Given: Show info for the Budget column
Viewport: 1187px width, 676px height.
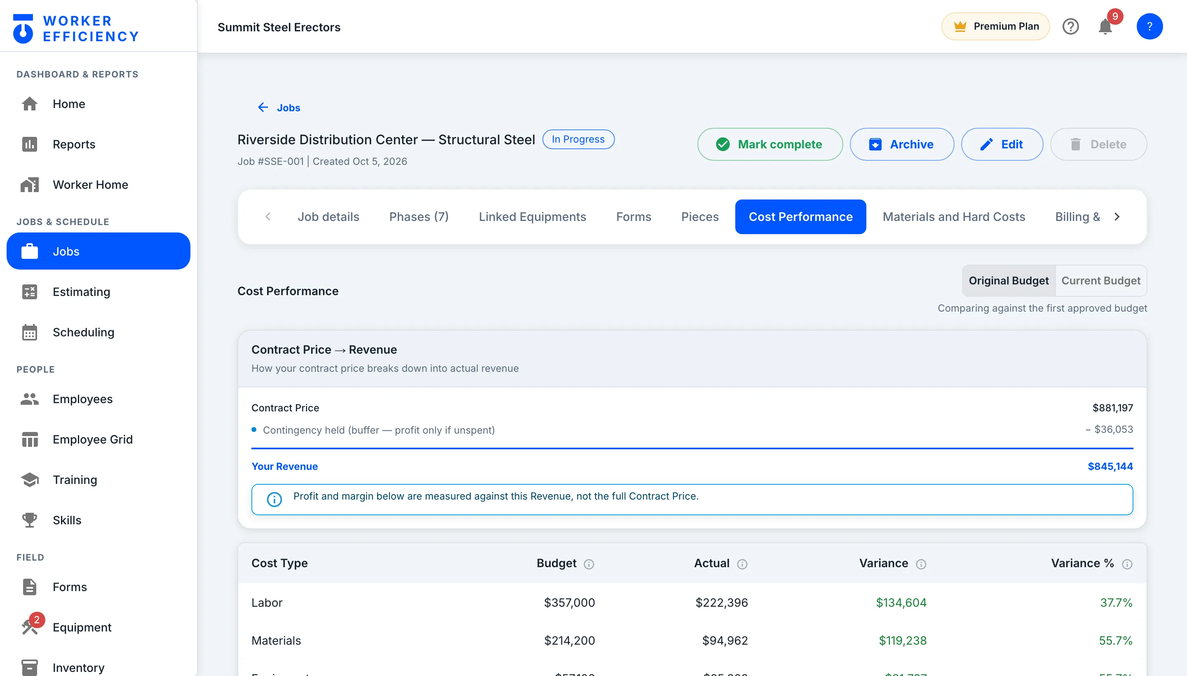Looking at the screenshot, I should pyautogui.click(x=589, y=563).
